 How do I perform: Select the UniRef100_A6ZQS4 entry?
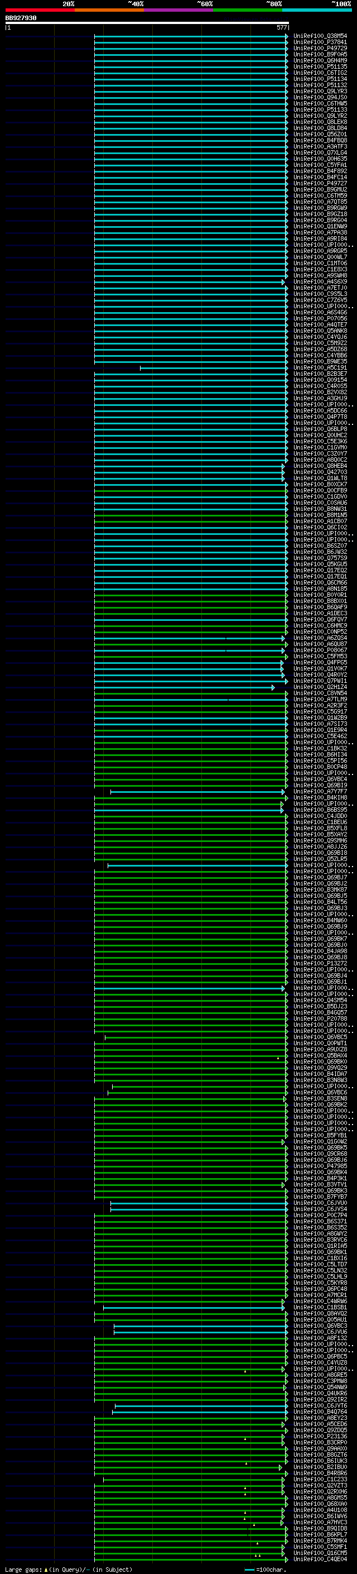320,638
